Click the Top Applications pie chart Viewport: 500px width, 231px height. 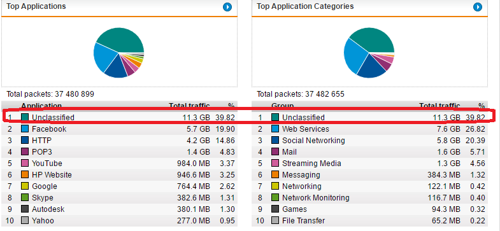(119, 53)
